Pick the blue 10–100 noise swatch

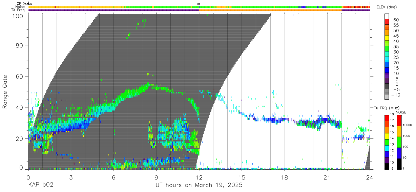pyautogui.click(x=399, y=153)
